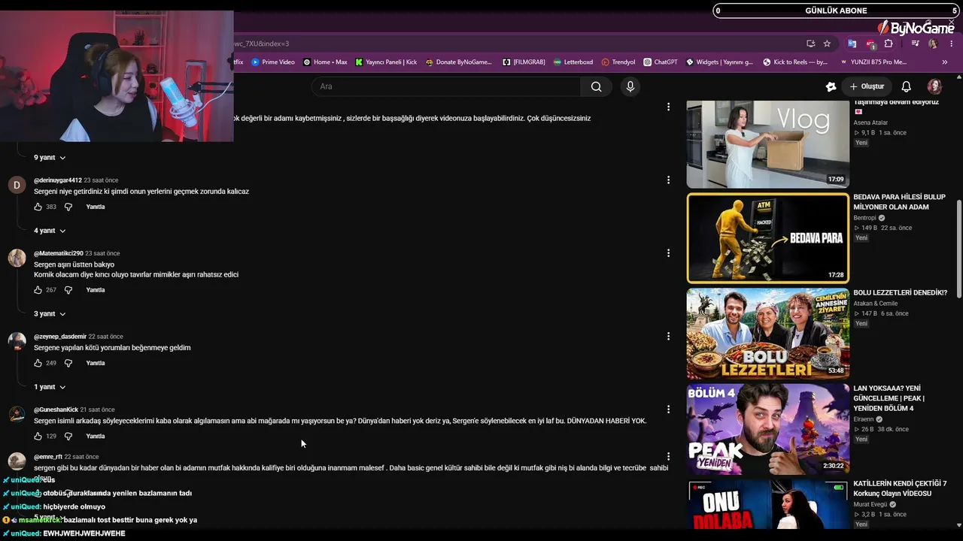The image size is (963, 541).
Task: Open the browser extensions puzzle icon
Action: 889,44
